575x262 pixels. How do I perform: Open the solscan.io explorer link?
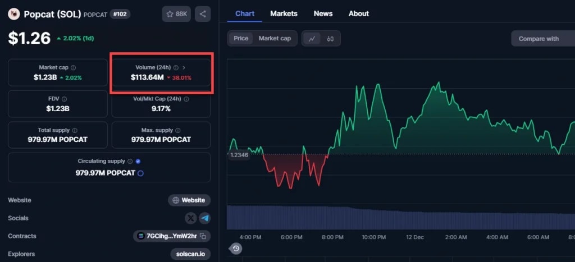190,254
